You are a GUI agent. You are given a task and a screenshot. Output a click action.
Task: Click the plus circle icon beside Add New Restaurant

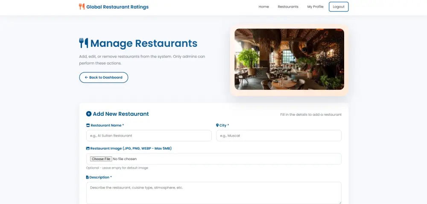tap(89, 114)
